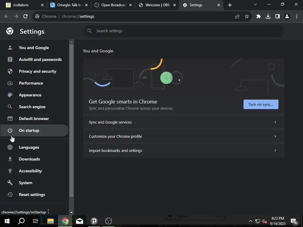Open the tab search dropdown arrow
303x227 pixels.
(255, 4)
